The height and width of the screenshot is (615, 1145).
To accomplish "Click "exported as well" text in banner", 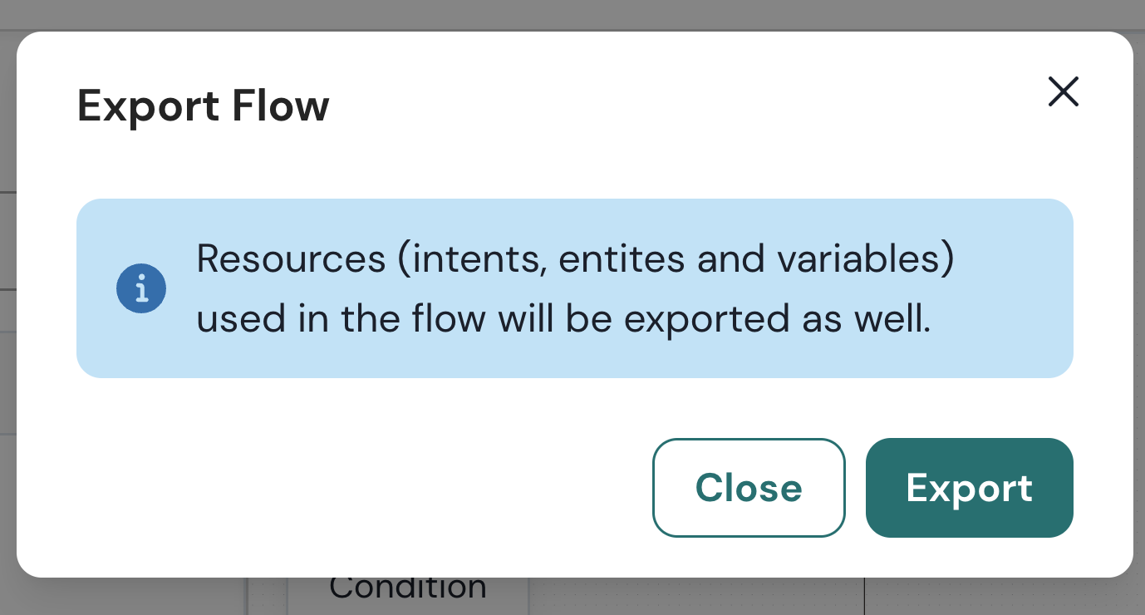I will pyautogui.click(x=777, y=319).
